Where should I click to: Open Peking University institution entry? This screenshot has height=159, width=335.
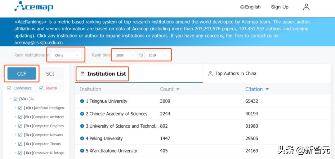click(x=104, y=139)
